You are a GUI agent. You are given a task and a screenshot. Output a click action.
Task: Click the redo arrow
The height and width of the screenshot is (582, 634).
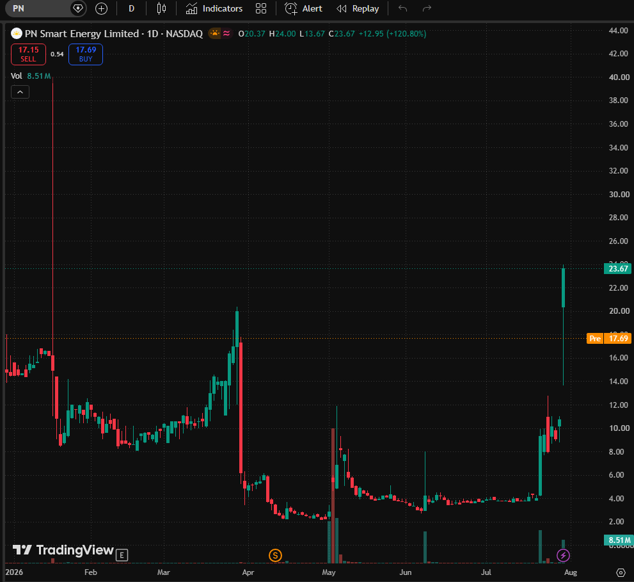(427, 8)
